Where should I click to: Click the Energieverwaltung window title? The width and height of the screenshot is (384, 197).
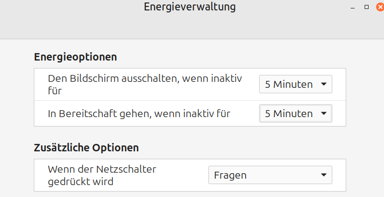190,6
